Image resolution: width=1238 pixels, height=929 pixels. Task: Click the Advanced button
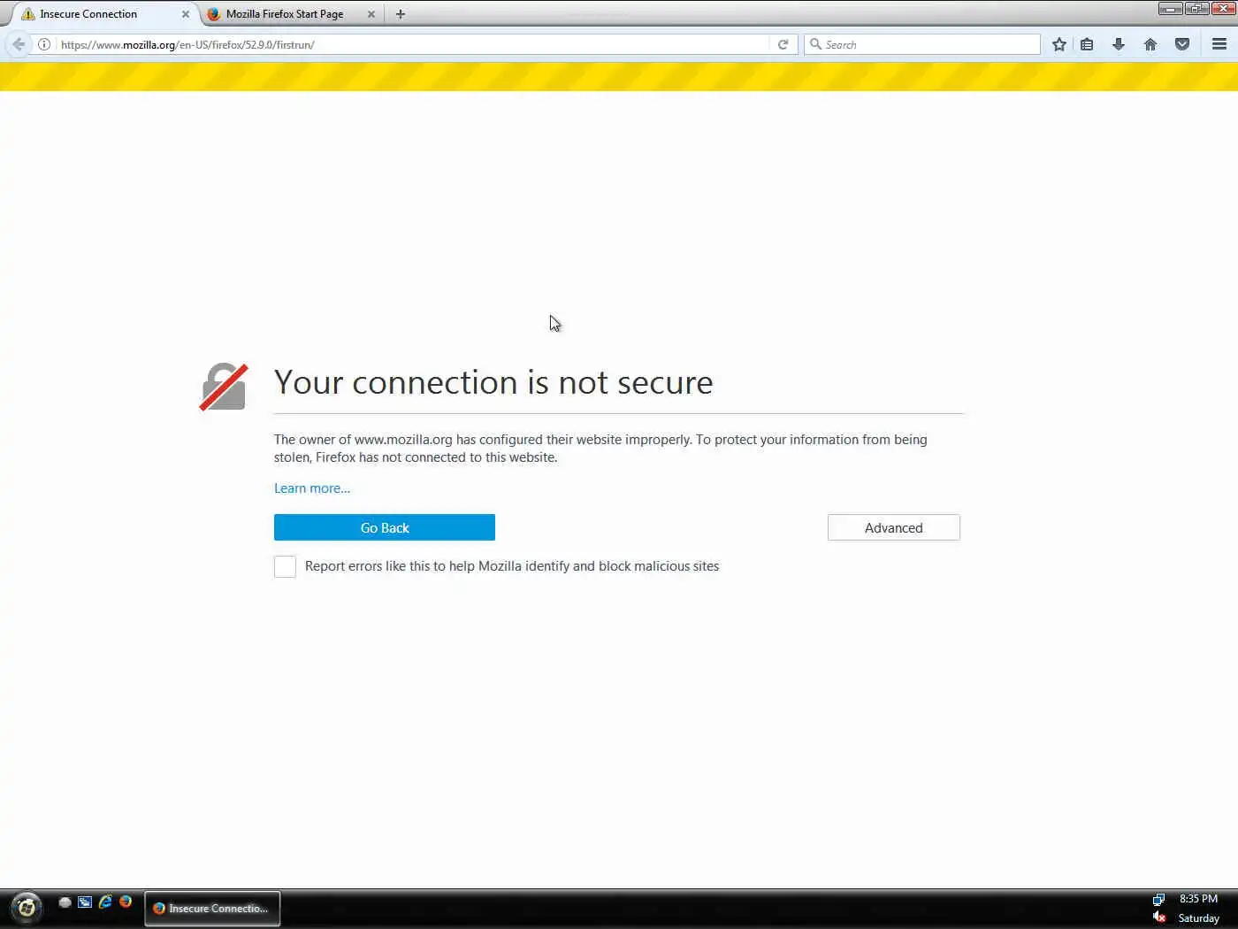tap(894, 527)
